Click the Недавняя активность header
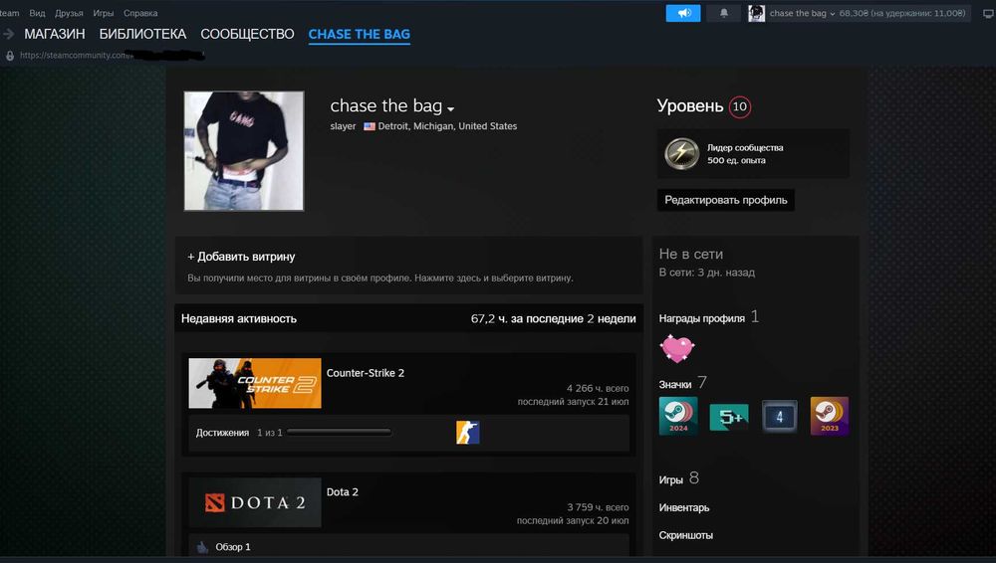 [x=239, y=318]
